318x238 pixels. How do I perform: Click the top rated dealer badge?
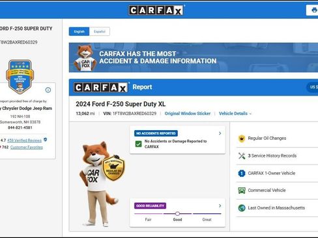[x=20, y=77]
